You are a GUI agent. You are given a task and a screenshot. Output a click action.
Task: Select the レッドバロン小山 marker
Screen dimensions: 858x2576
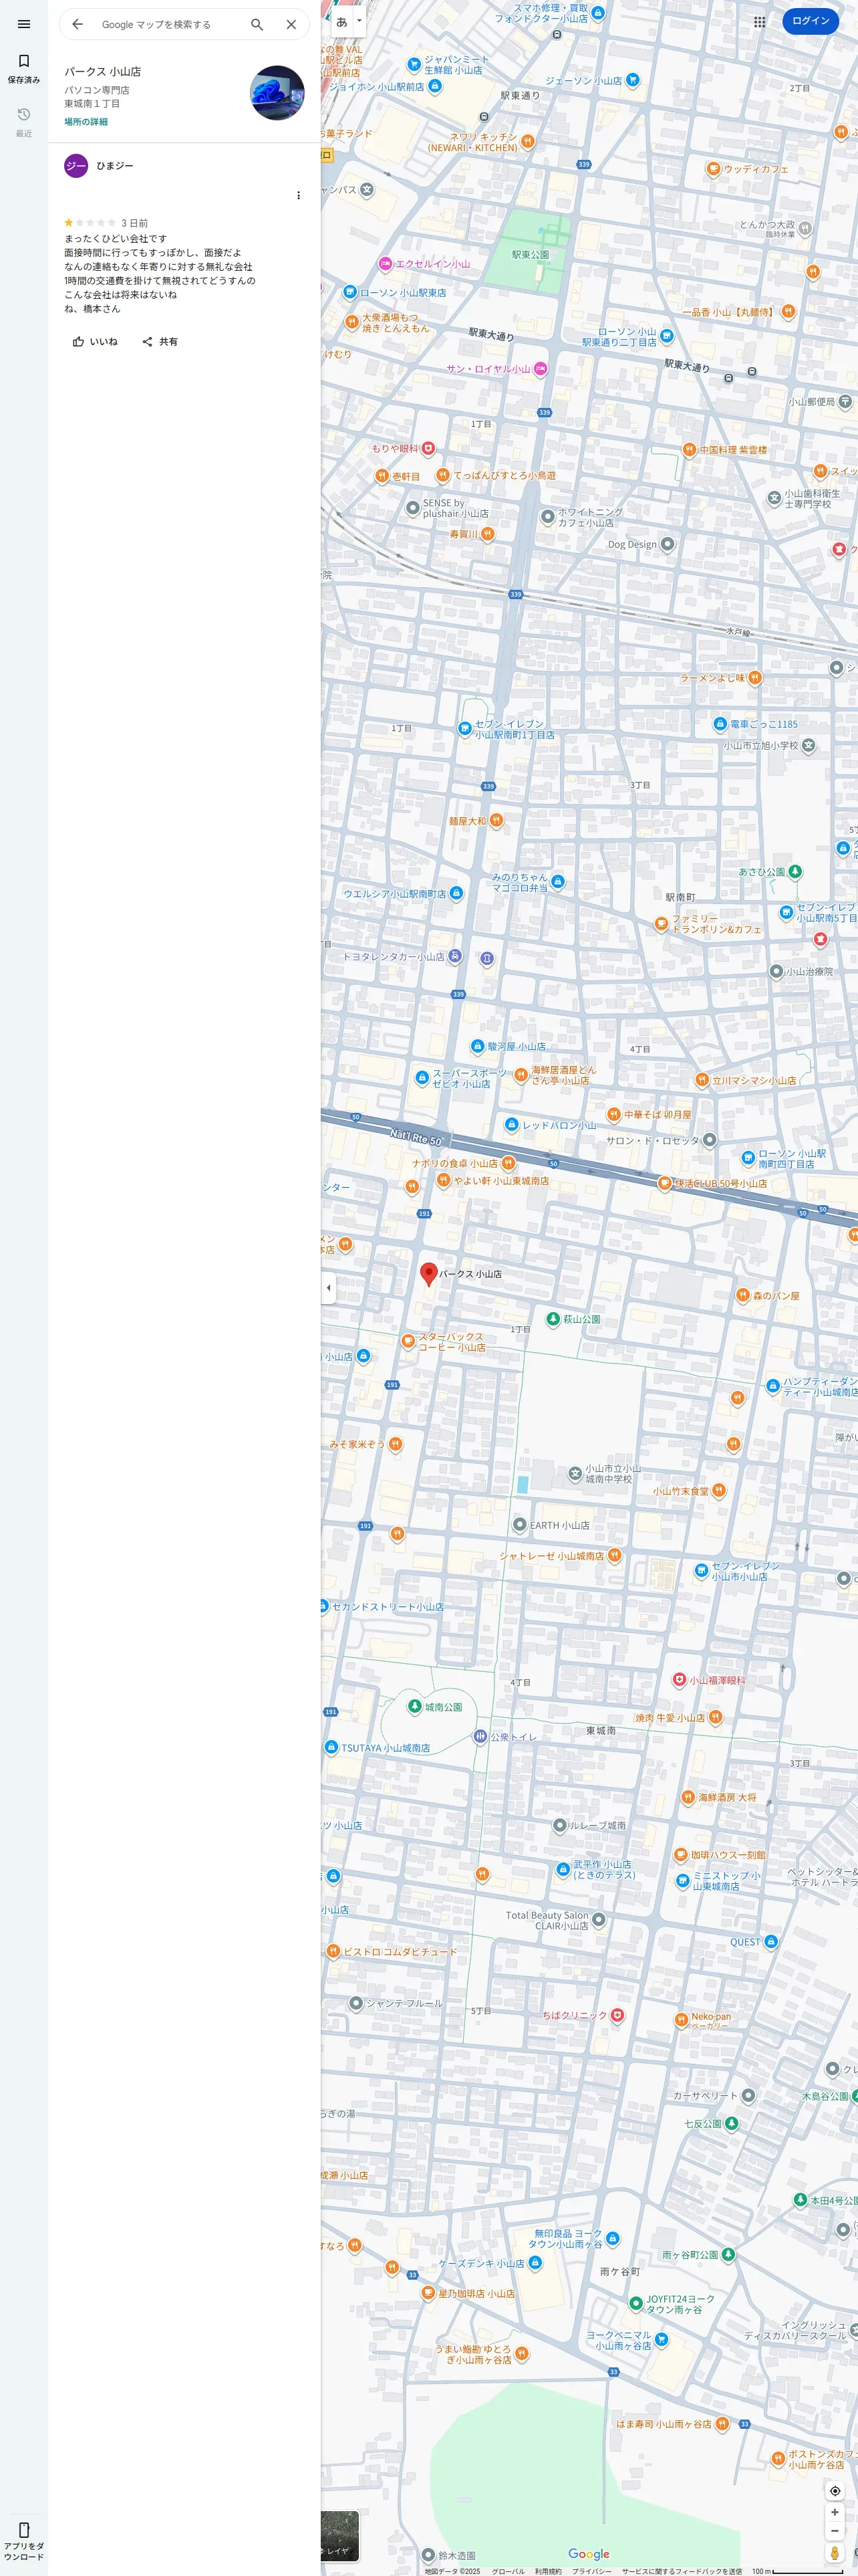[511, 1125]
